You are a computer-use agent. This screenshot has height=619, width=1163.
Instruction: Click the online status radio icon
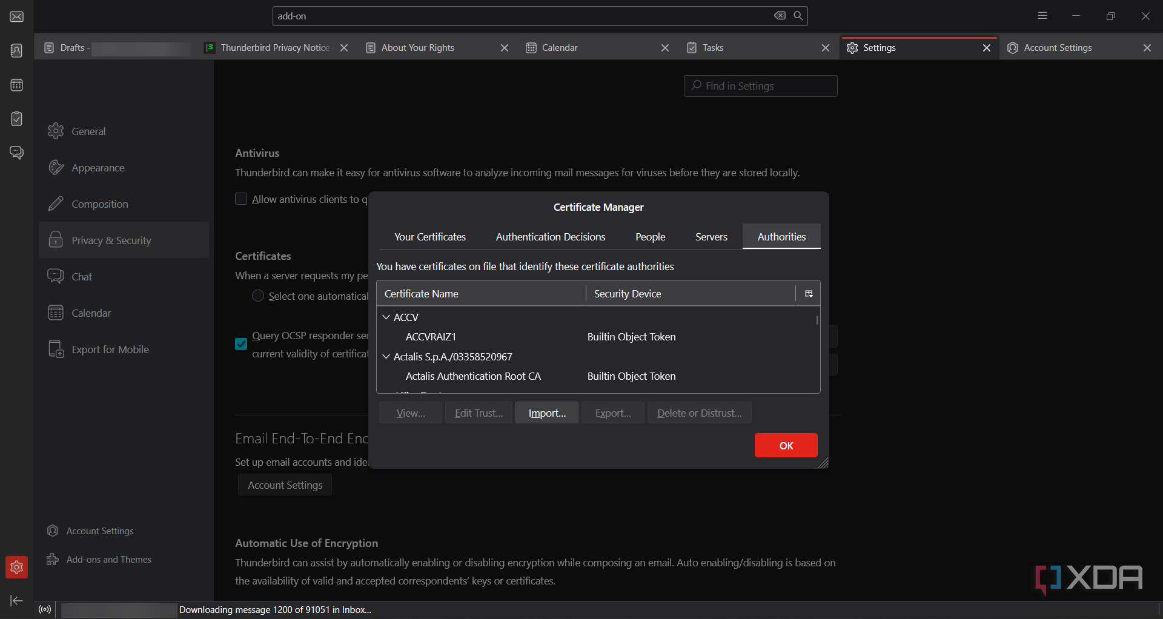point(45,609)
